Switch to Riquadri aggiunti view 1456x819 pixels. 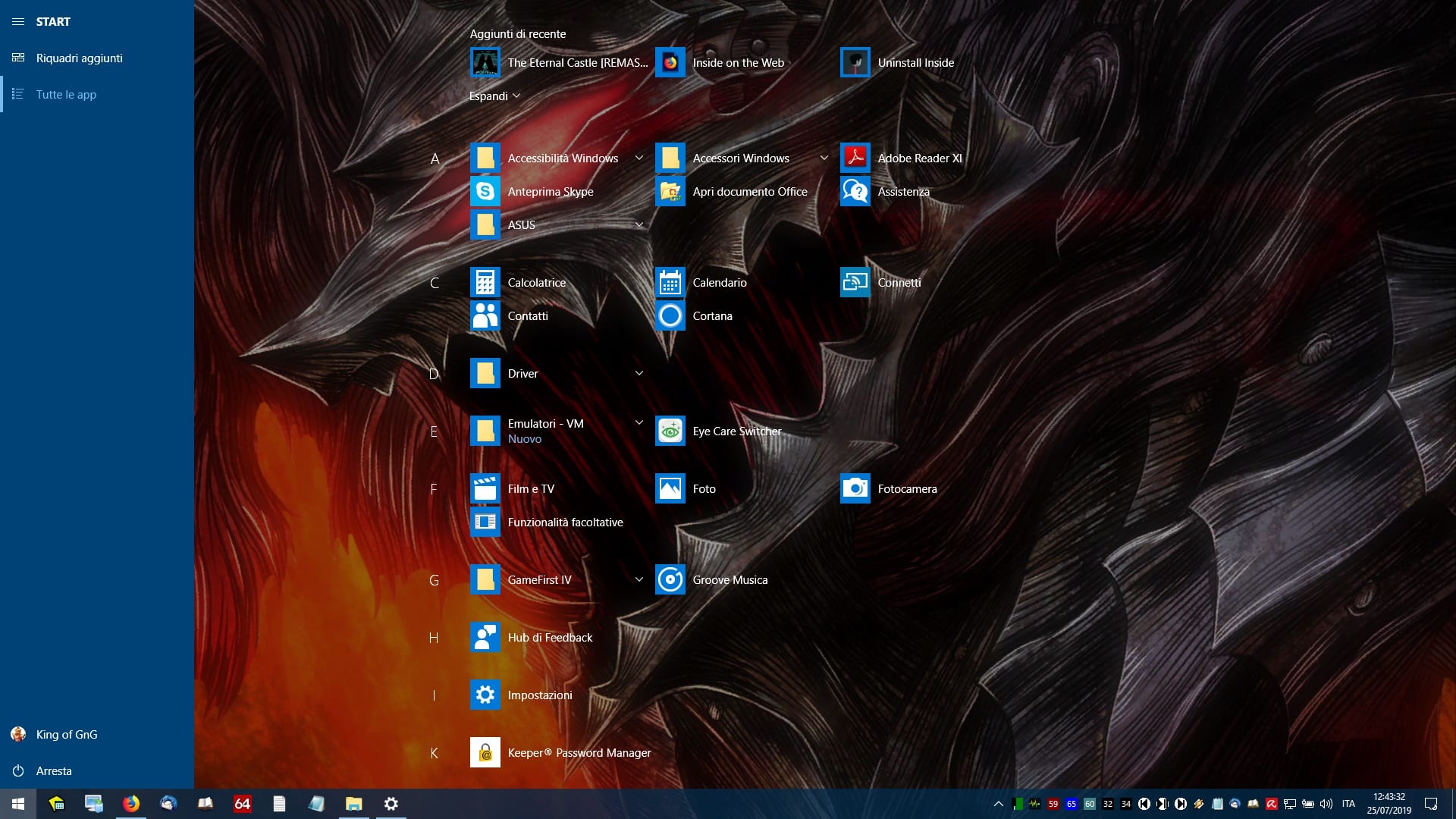pyautogui.click(x=79, y=58)
